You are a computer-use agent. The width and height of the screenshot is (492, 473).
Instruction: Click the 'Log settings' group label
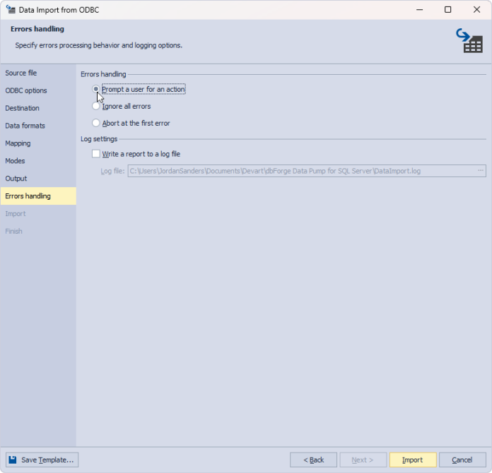99,139
